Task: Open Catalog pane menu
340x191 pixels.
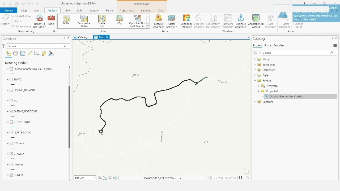Action: 335,46
